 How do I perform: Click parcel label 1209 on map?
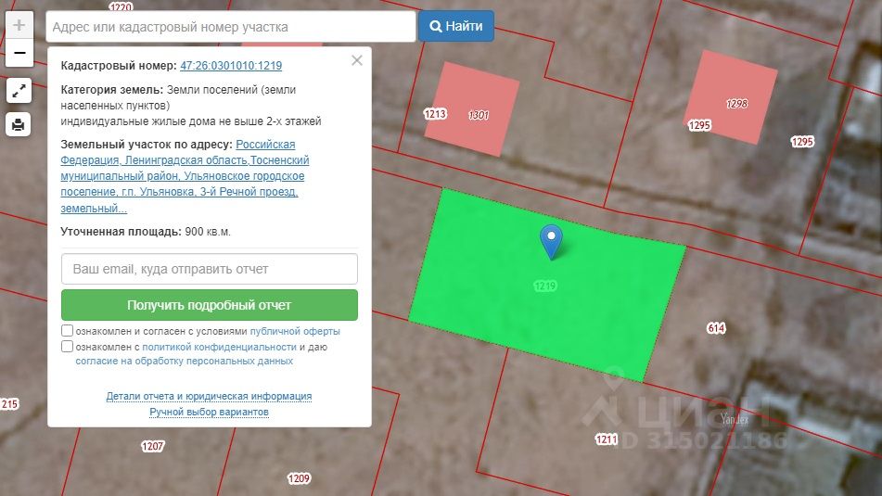[299, 478]
